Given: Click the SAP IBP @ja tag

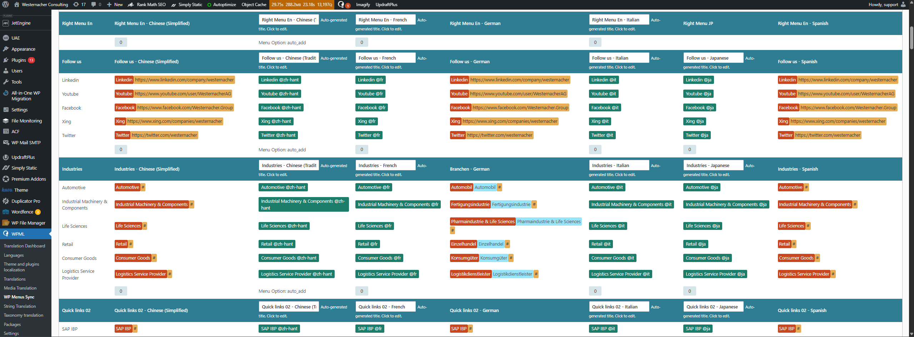Looking at the screenshot, I should point(698,328).
